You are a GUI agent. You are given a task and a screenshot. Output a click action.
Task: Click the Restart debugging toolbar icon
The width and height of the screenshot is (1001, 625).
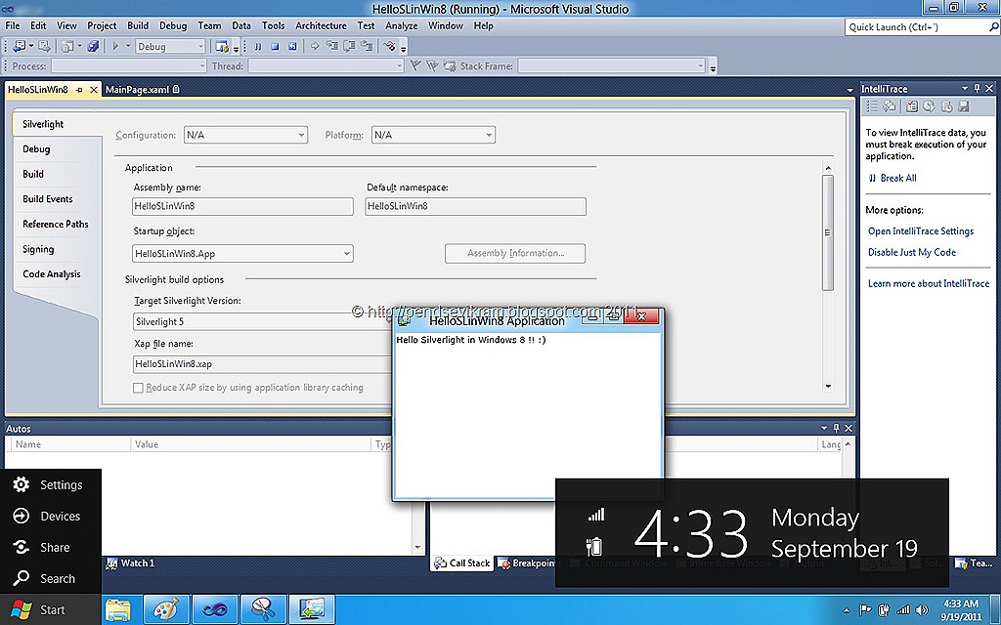click(292, 46)
